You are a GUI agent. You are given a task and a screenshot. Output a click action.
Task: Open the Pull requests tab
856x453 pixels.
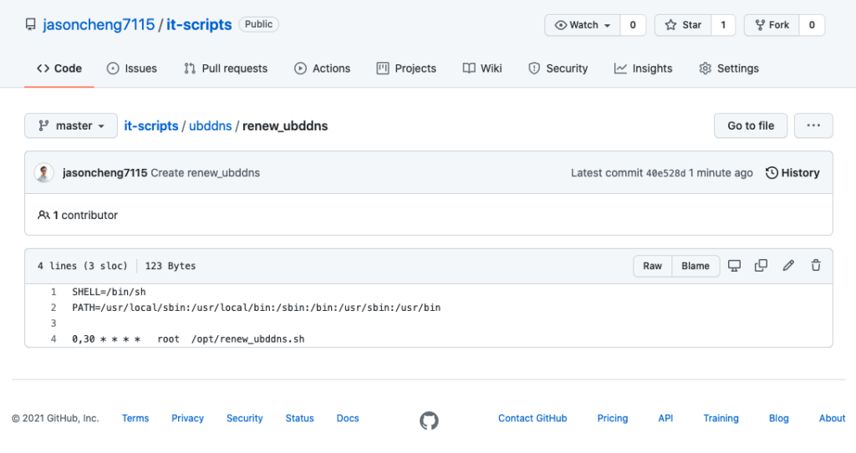coord(226,69)
